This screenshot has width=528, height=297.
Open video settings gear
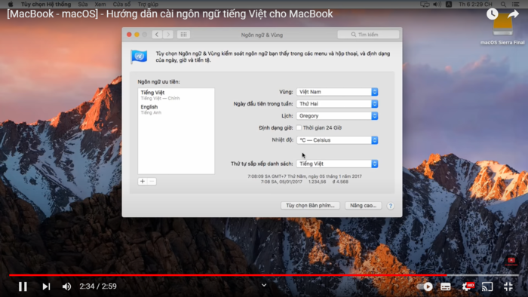coord(468,286)
